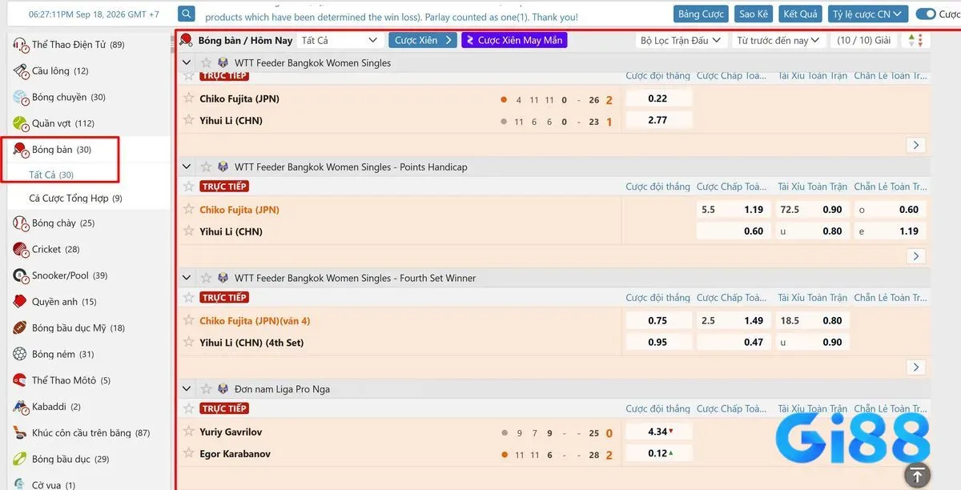Select the Bóng ném handball icon
The image size is (961, 490).
tap(21, 354)
